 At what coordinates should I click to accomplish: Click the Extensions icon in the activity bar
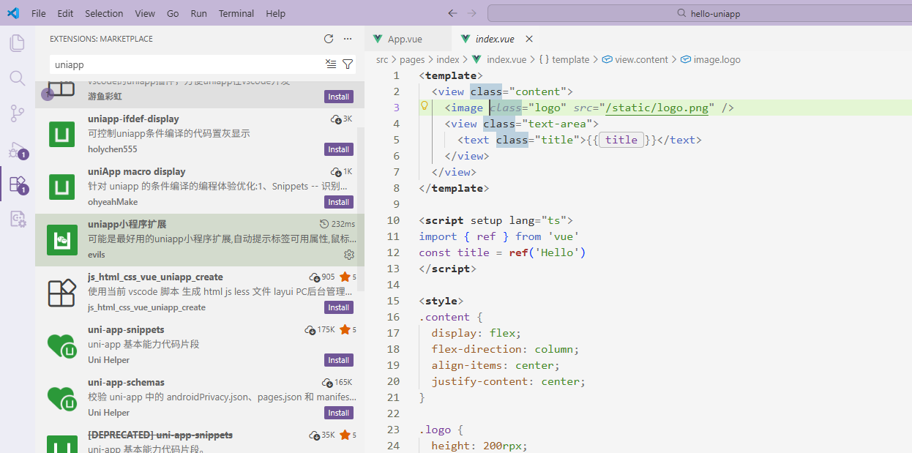click(x=17, y=185)
